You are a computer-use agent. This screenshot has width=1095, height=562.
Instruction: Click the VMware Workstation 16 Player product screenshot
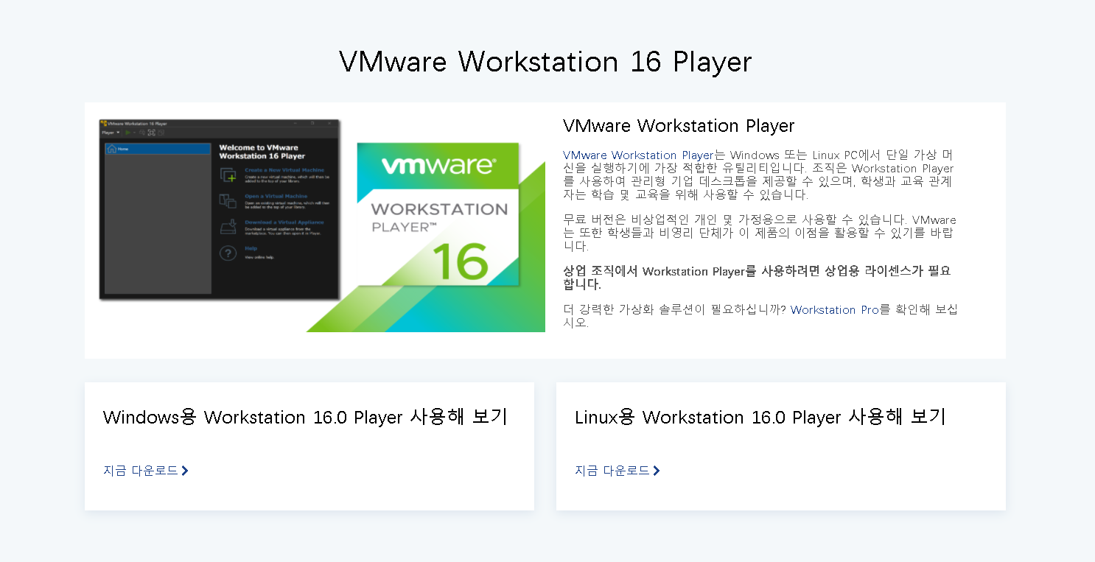[220, 209]
